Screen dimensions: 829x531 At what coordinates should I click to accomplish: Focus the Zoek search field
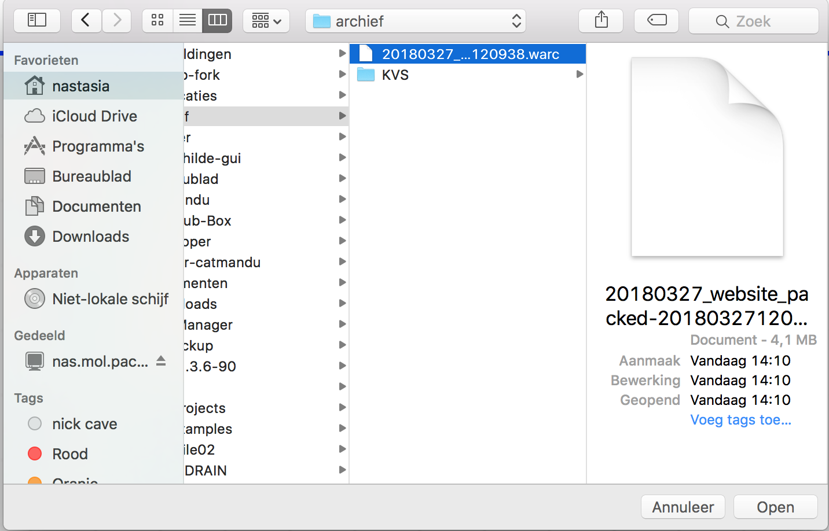[753, 21]
